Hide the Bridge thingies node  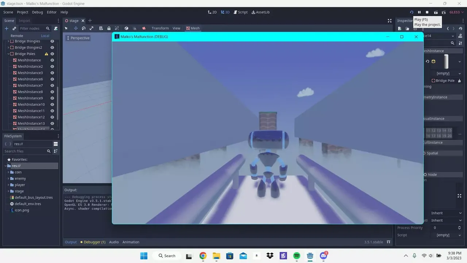(52, 41)
